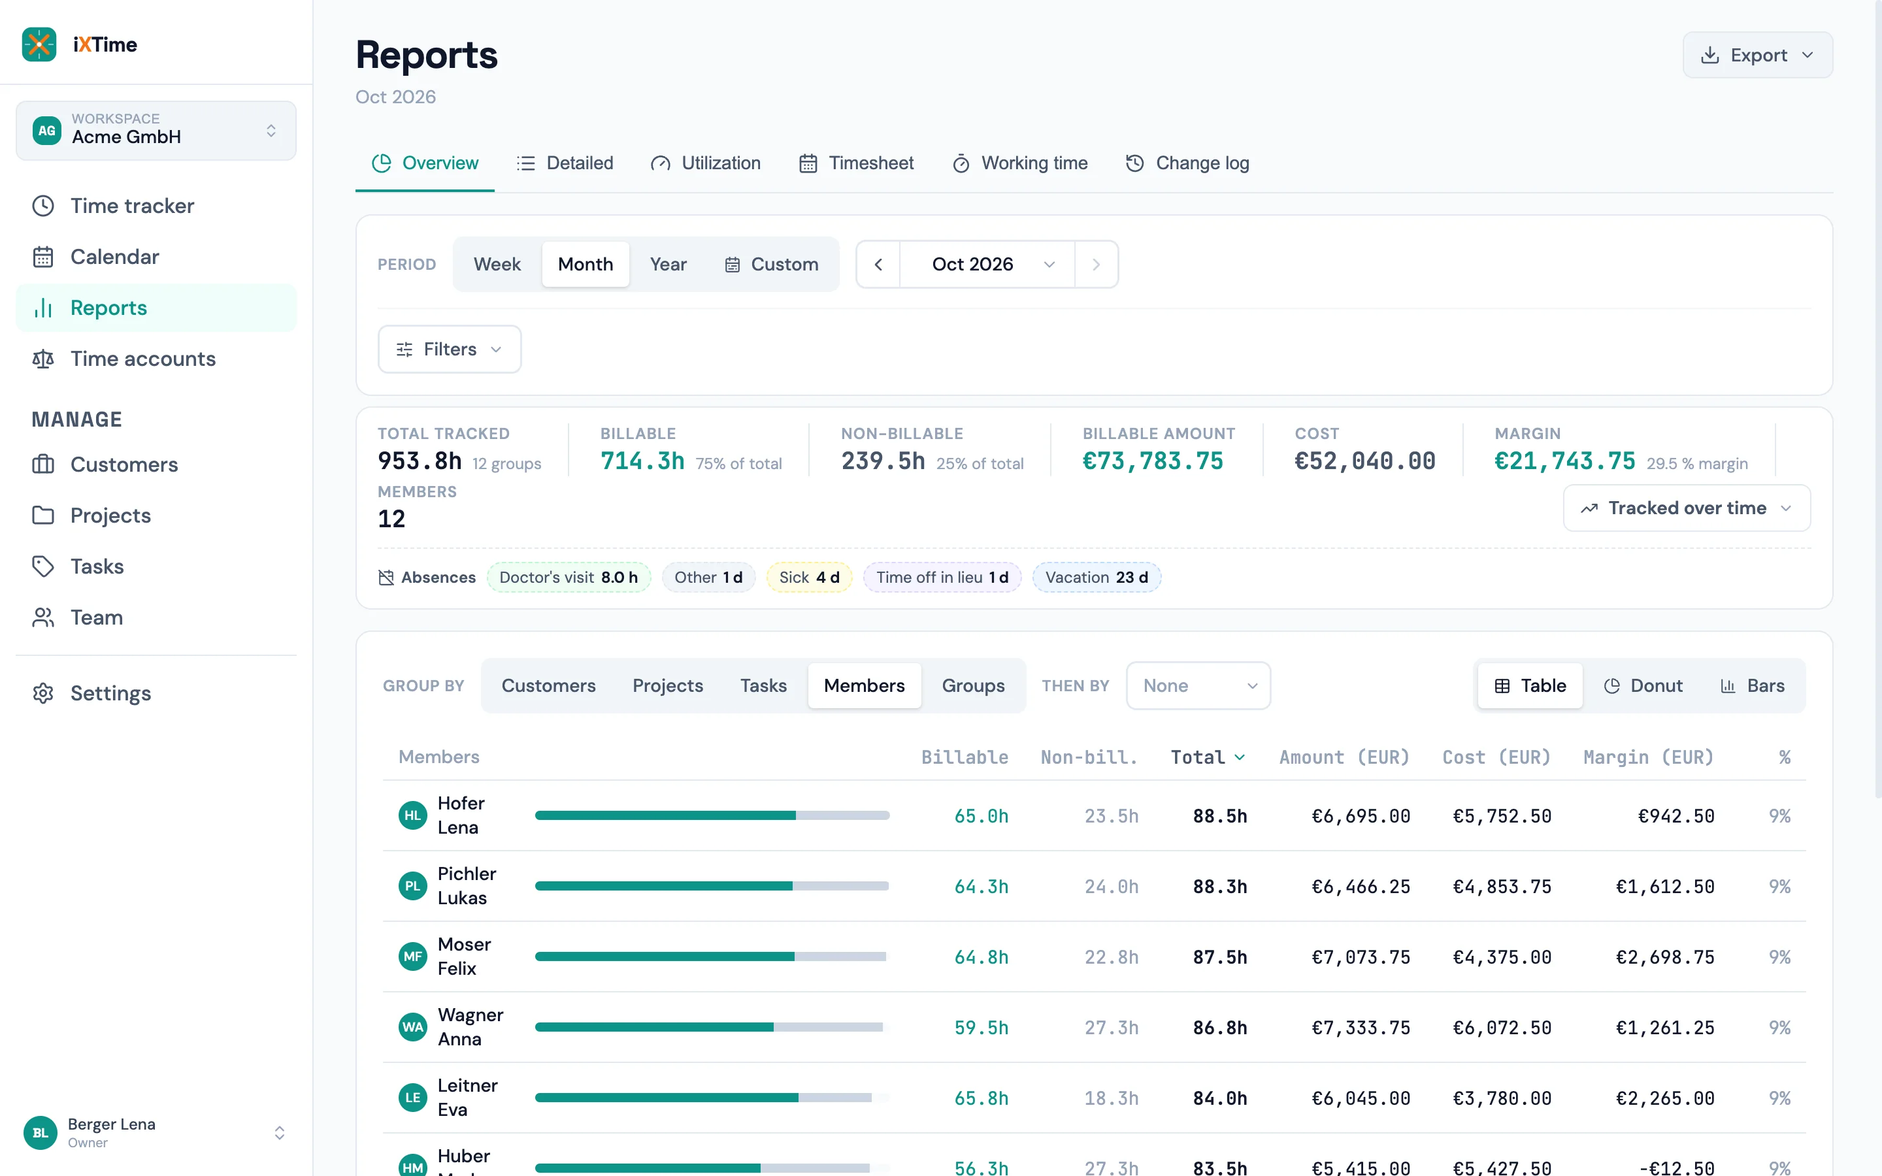The height and width of the screenshot is (1176, 1882).
Task: Switch to Donut view
Action: 1642,685
